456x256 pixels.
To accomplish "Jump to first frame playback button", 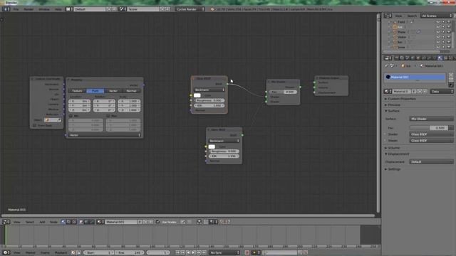I will click(x=177, y=252).
